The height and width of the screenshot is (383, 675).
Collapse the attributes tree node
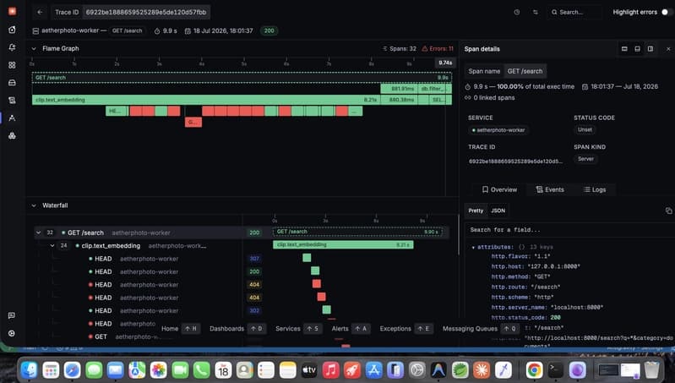coord(473,247)
